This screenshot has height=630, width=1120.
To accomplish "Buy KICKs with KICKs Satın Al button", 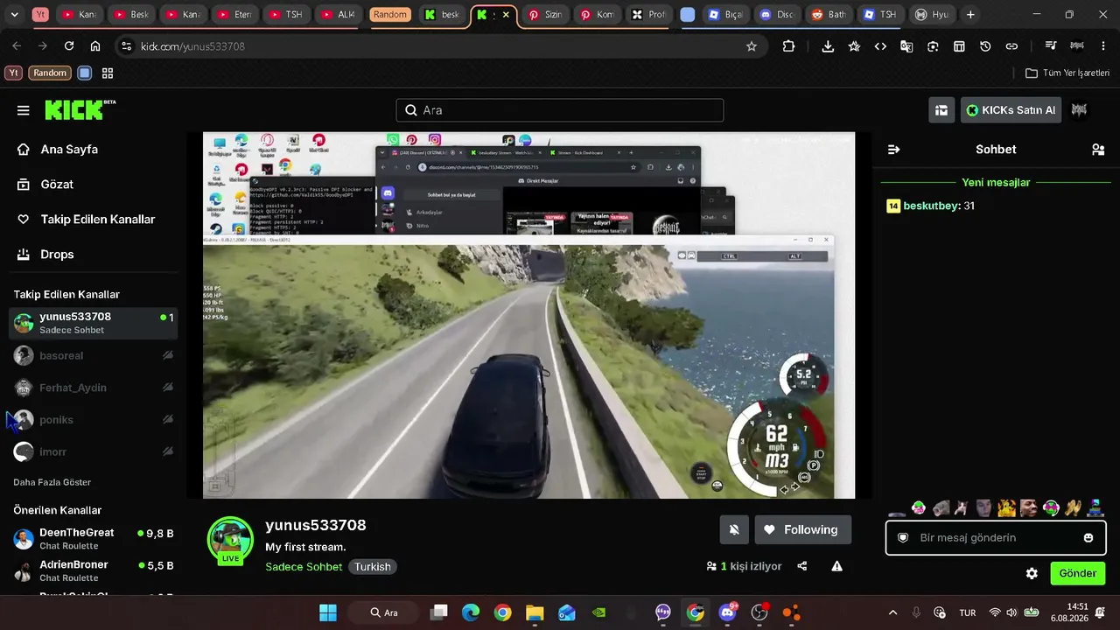I will 1011,110.
